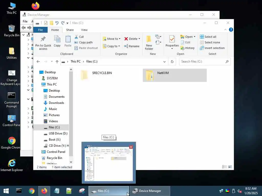Open the File tab

pos(40,30)
